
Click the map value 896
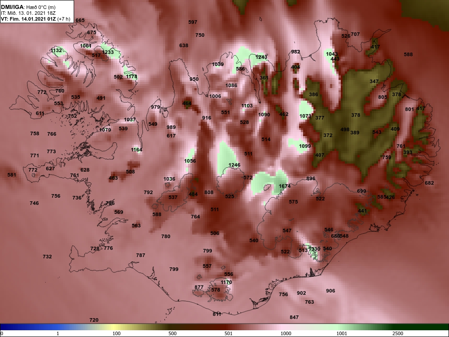[311, 178]
